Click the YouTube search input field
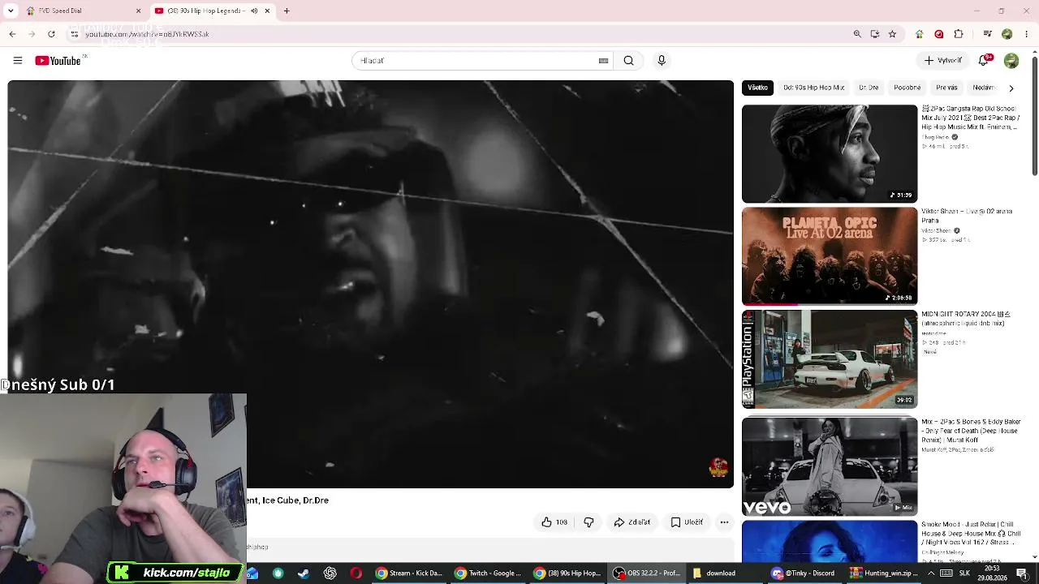 (x=477, y=61)
